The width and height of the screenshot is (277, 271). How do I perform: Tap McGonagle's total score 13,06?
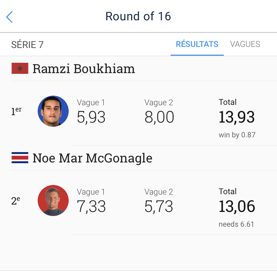tap(237, 206)
